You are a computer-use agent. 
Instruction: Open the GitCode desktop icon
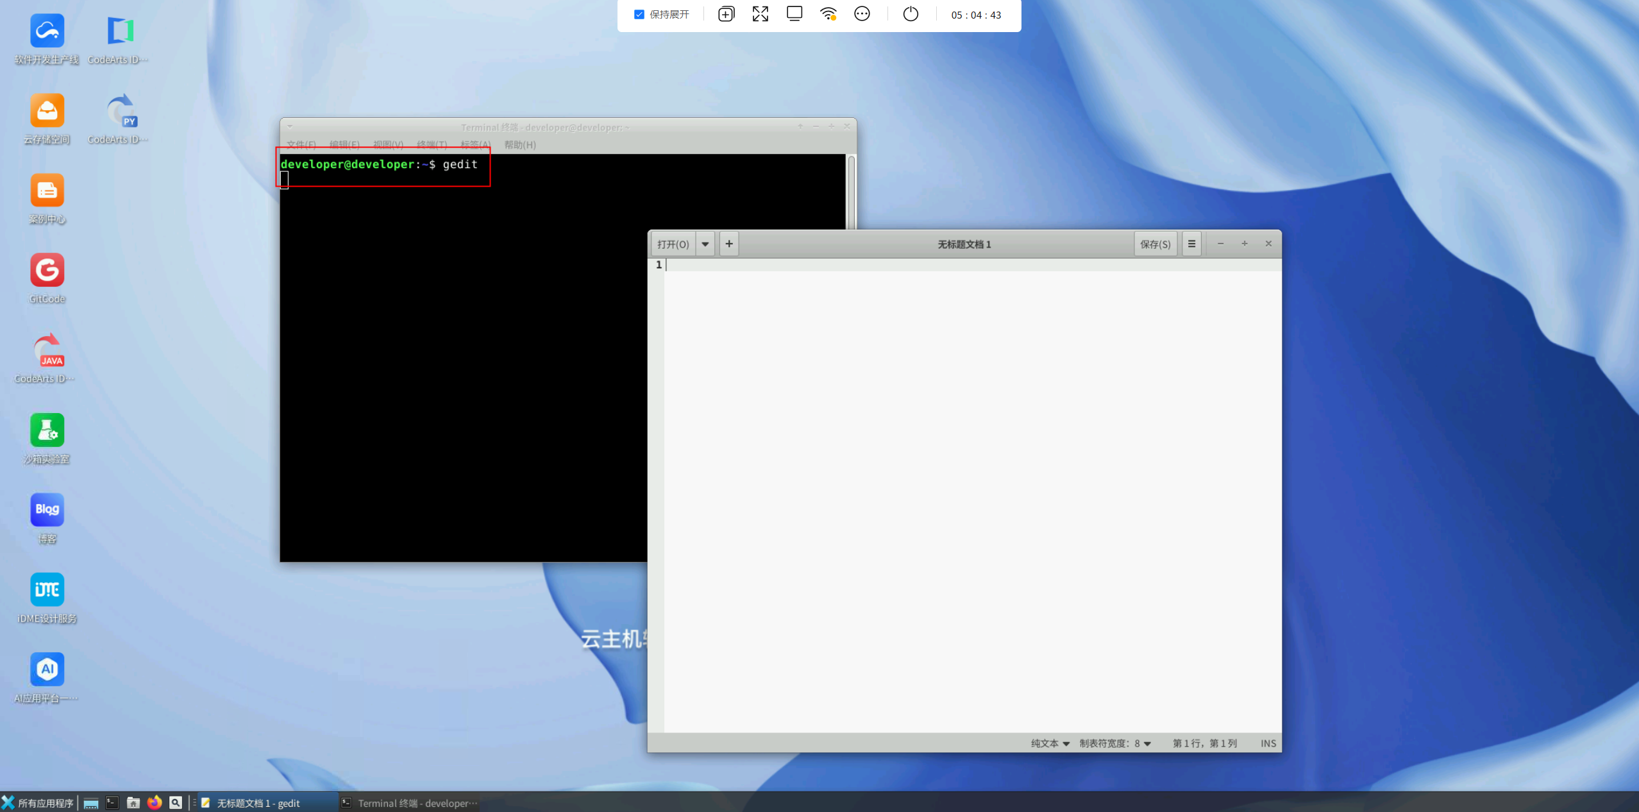(47, 271)
